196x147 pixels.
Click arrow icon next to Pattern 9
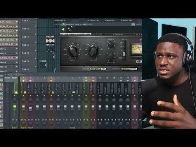point(17,62)
